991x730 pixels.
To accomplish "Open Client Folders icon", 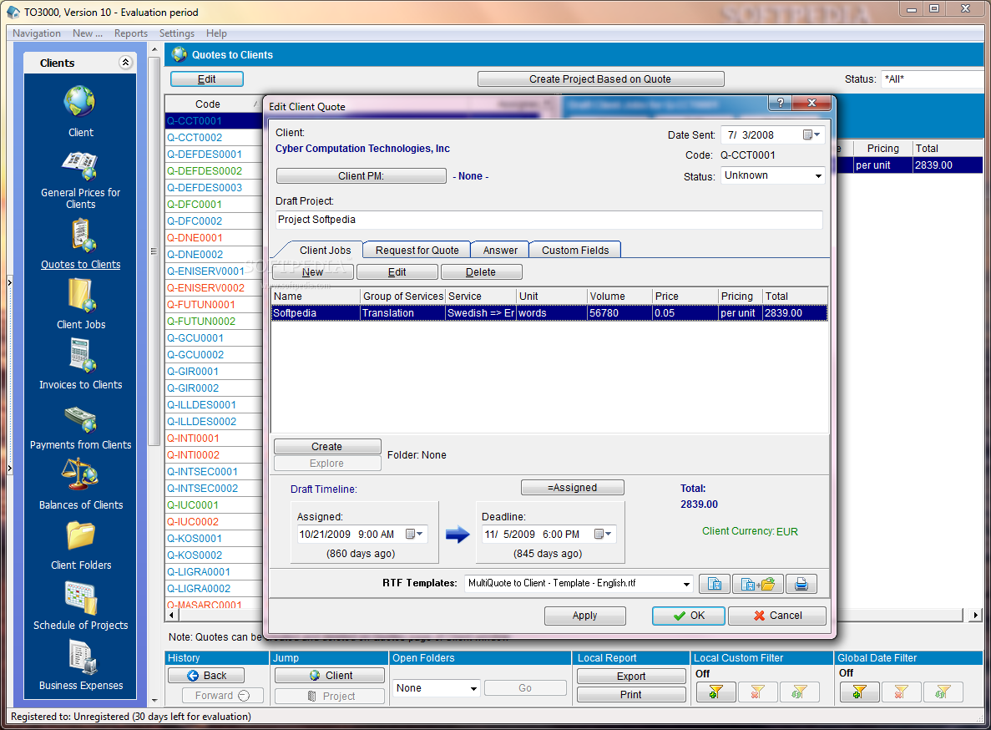I will (80, 535).
